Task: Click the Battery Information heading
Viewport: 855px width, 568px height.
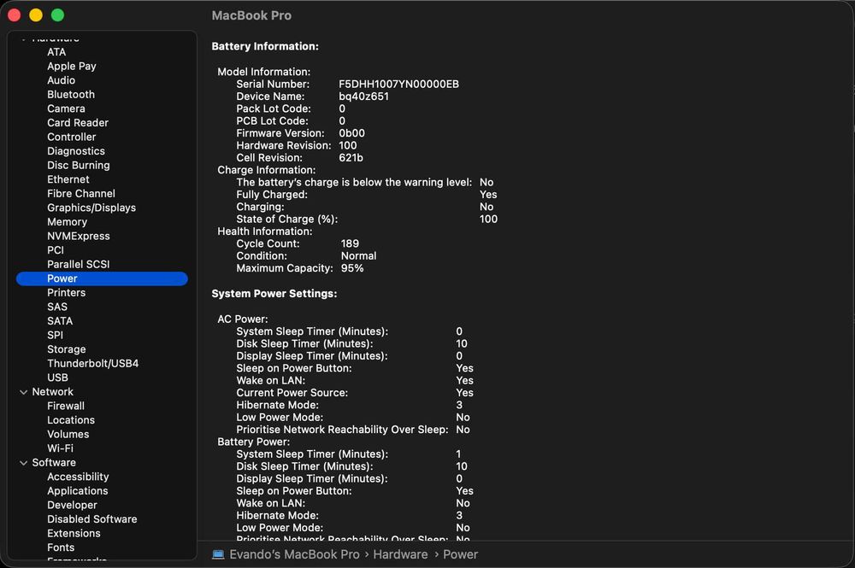Action: click(x=265, y=46)
